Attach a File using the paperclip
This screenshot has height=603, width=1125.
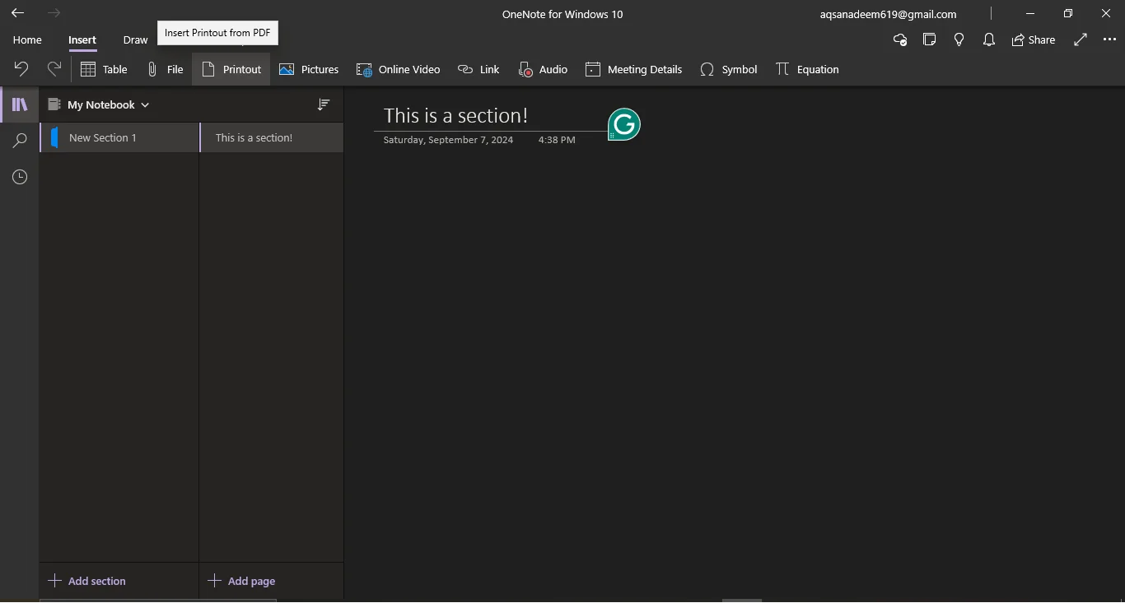click(165, 69)
